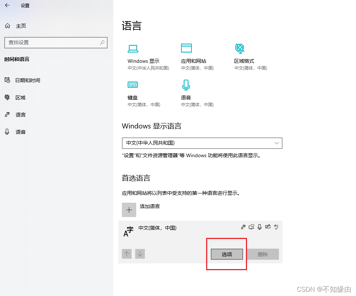This screenshot has width=356, height=296.
Task: Expand the Windows 显示语言 dropdown
Action: 202,143
